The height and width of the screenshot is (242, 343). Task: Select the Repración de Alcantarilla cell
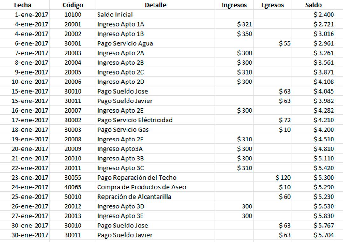[134, 197]
